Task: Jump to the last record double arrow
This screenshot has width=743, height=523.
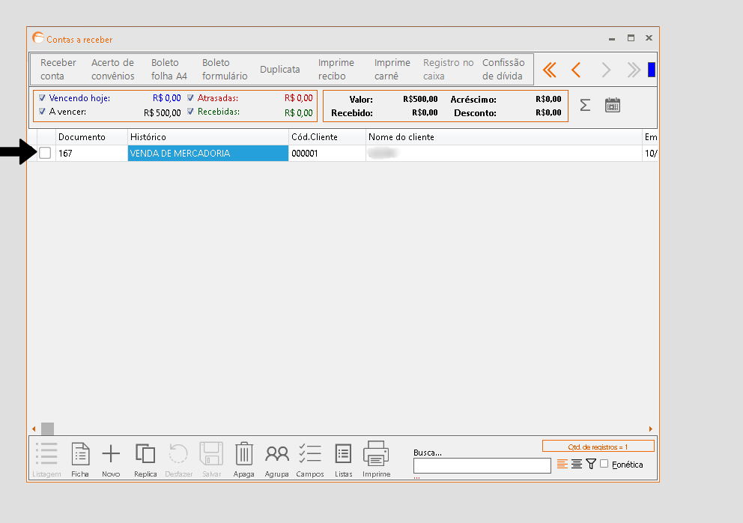Action: [634, 70]
